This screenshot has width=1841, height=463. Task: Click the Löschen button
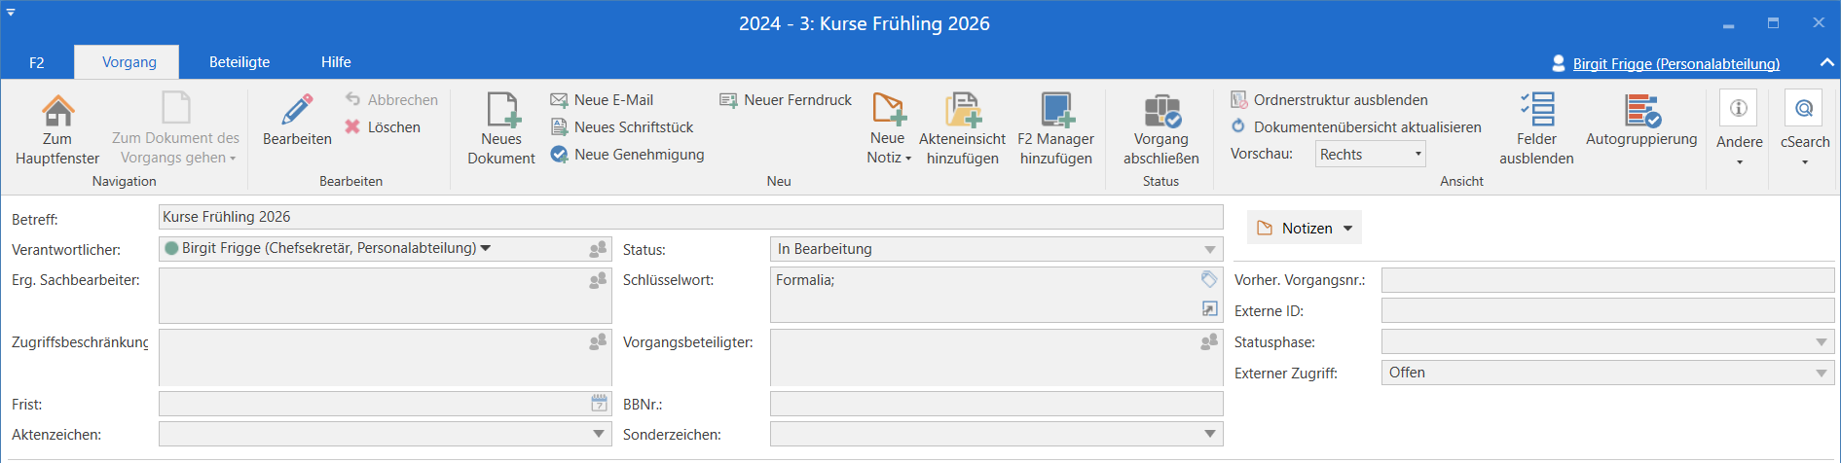384,127
